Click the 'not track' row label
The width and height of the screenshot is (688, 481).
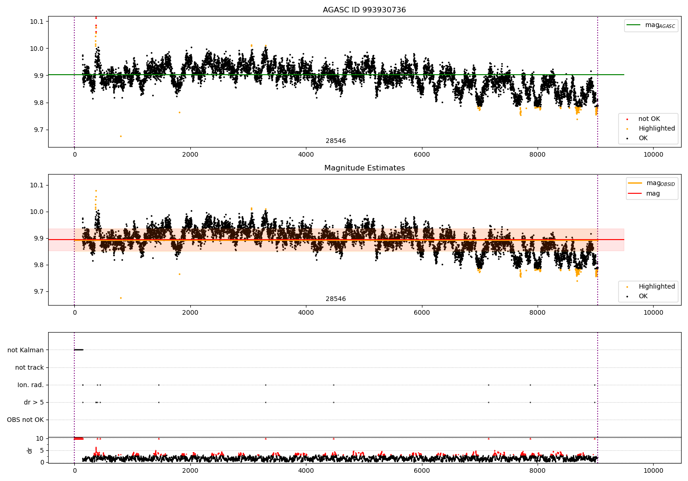(x=29, y=367)
